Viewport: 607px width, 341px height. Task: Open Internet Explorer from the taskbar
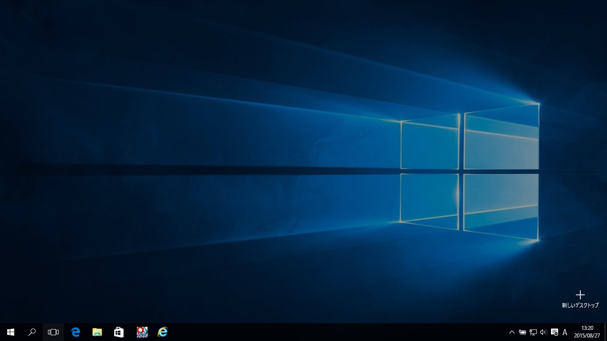coord(163,332)
